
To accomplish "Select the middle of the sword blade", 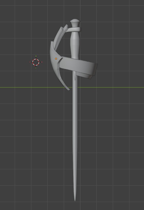I will (75, 134).
